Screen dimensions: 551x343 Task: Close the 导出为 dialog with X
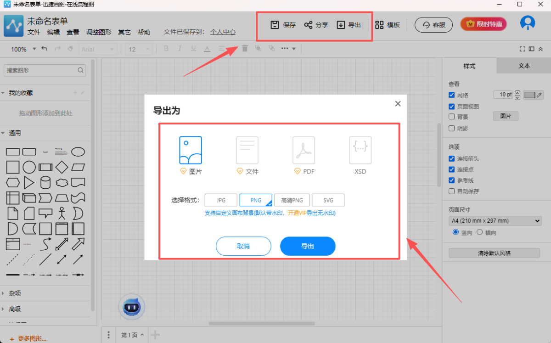point(398,104)
